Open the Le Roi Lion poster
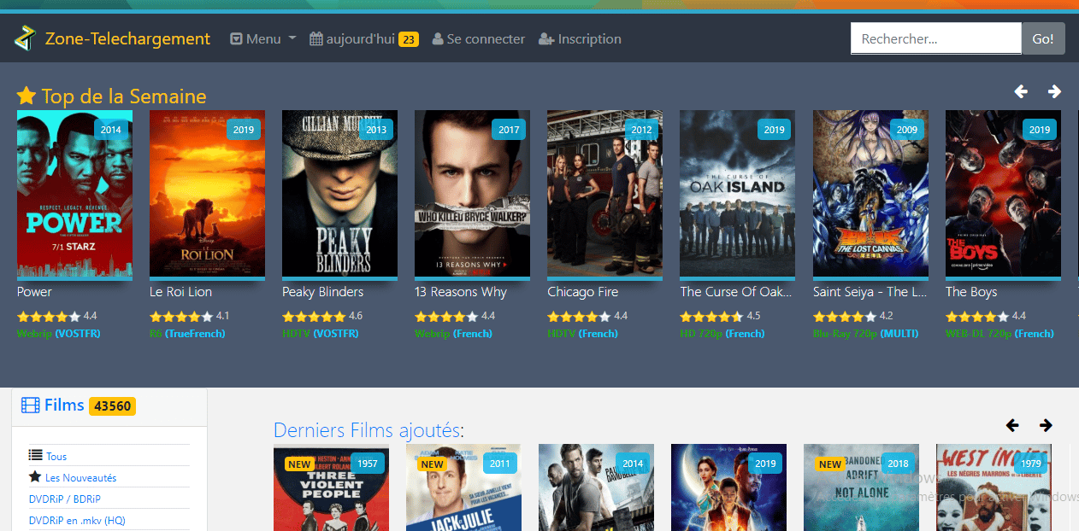Image resolution: width=1079 pixels, height=531 pixels. [x=207, y=194]
